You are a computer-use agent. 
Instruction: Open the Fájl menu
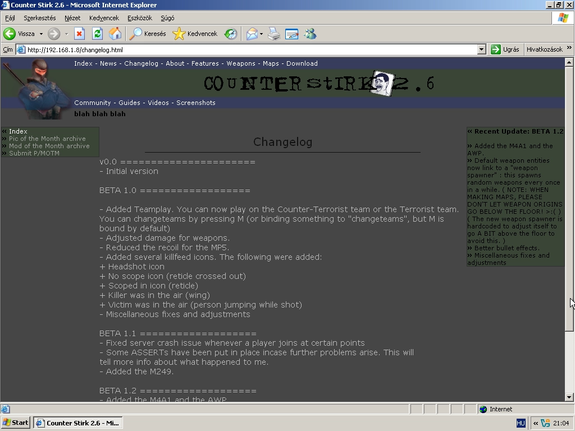(x=10, y=18)
